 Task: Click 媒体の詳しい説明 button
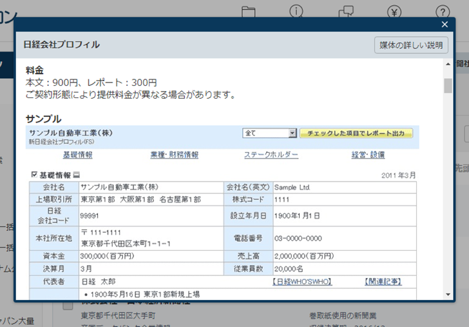411,45
